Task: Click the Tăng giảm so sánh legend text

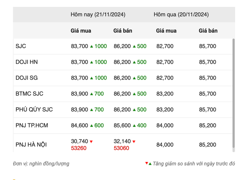Action: pos(194,164)
